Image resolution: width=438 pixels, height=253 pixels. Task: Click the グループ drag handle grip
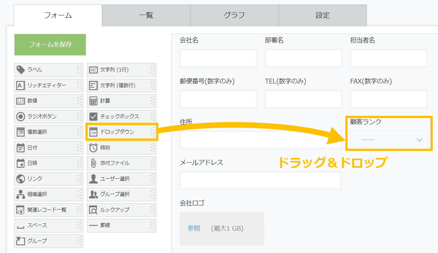[x=79, y=241]
